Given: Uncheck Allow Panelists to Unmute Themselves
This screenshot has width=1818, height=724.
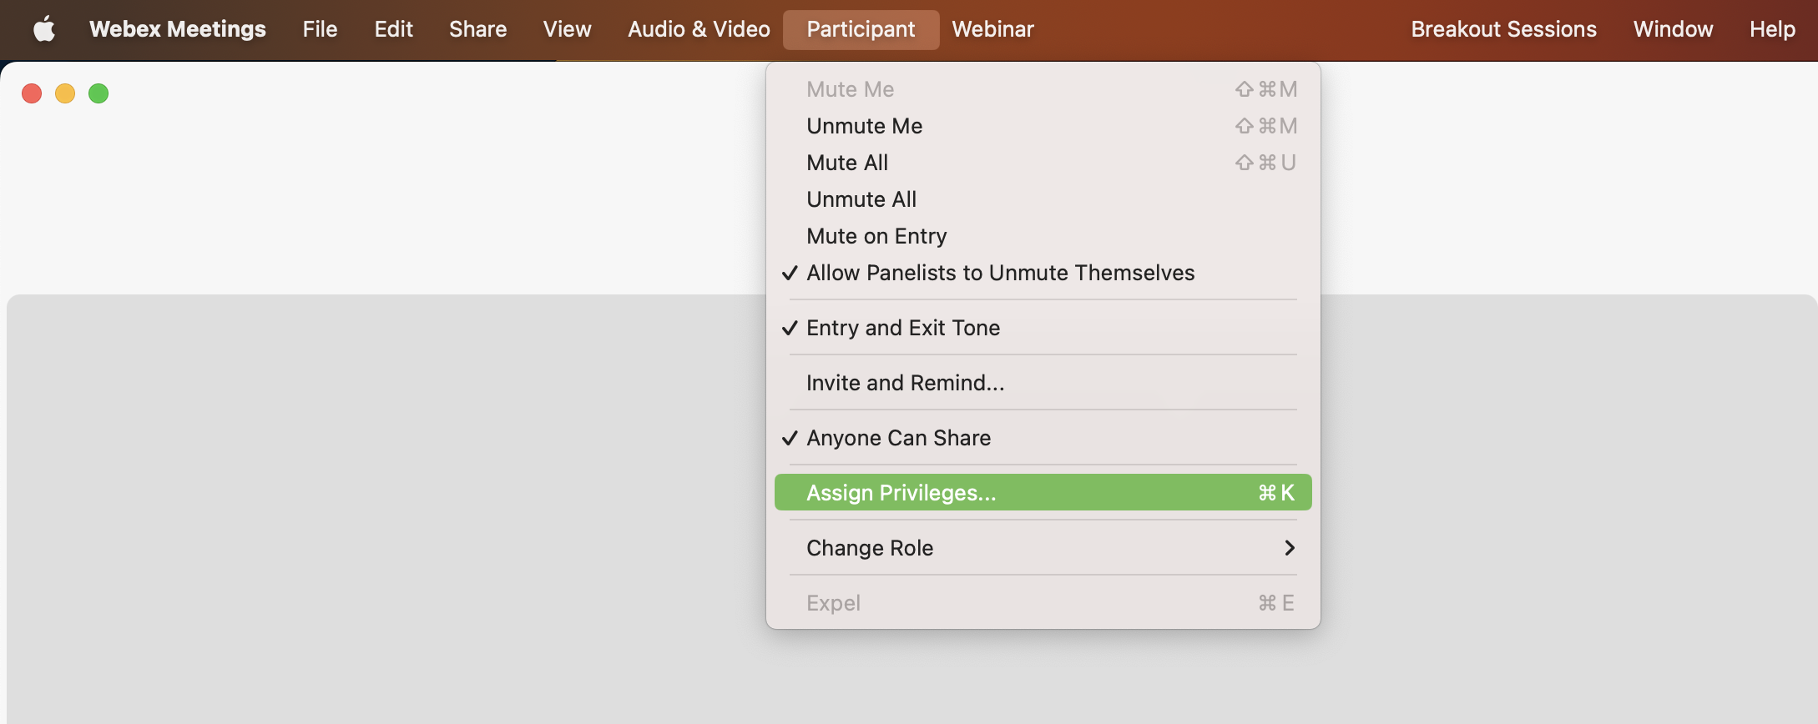Looking at the screenshot, I should (x=1043, y=273).
